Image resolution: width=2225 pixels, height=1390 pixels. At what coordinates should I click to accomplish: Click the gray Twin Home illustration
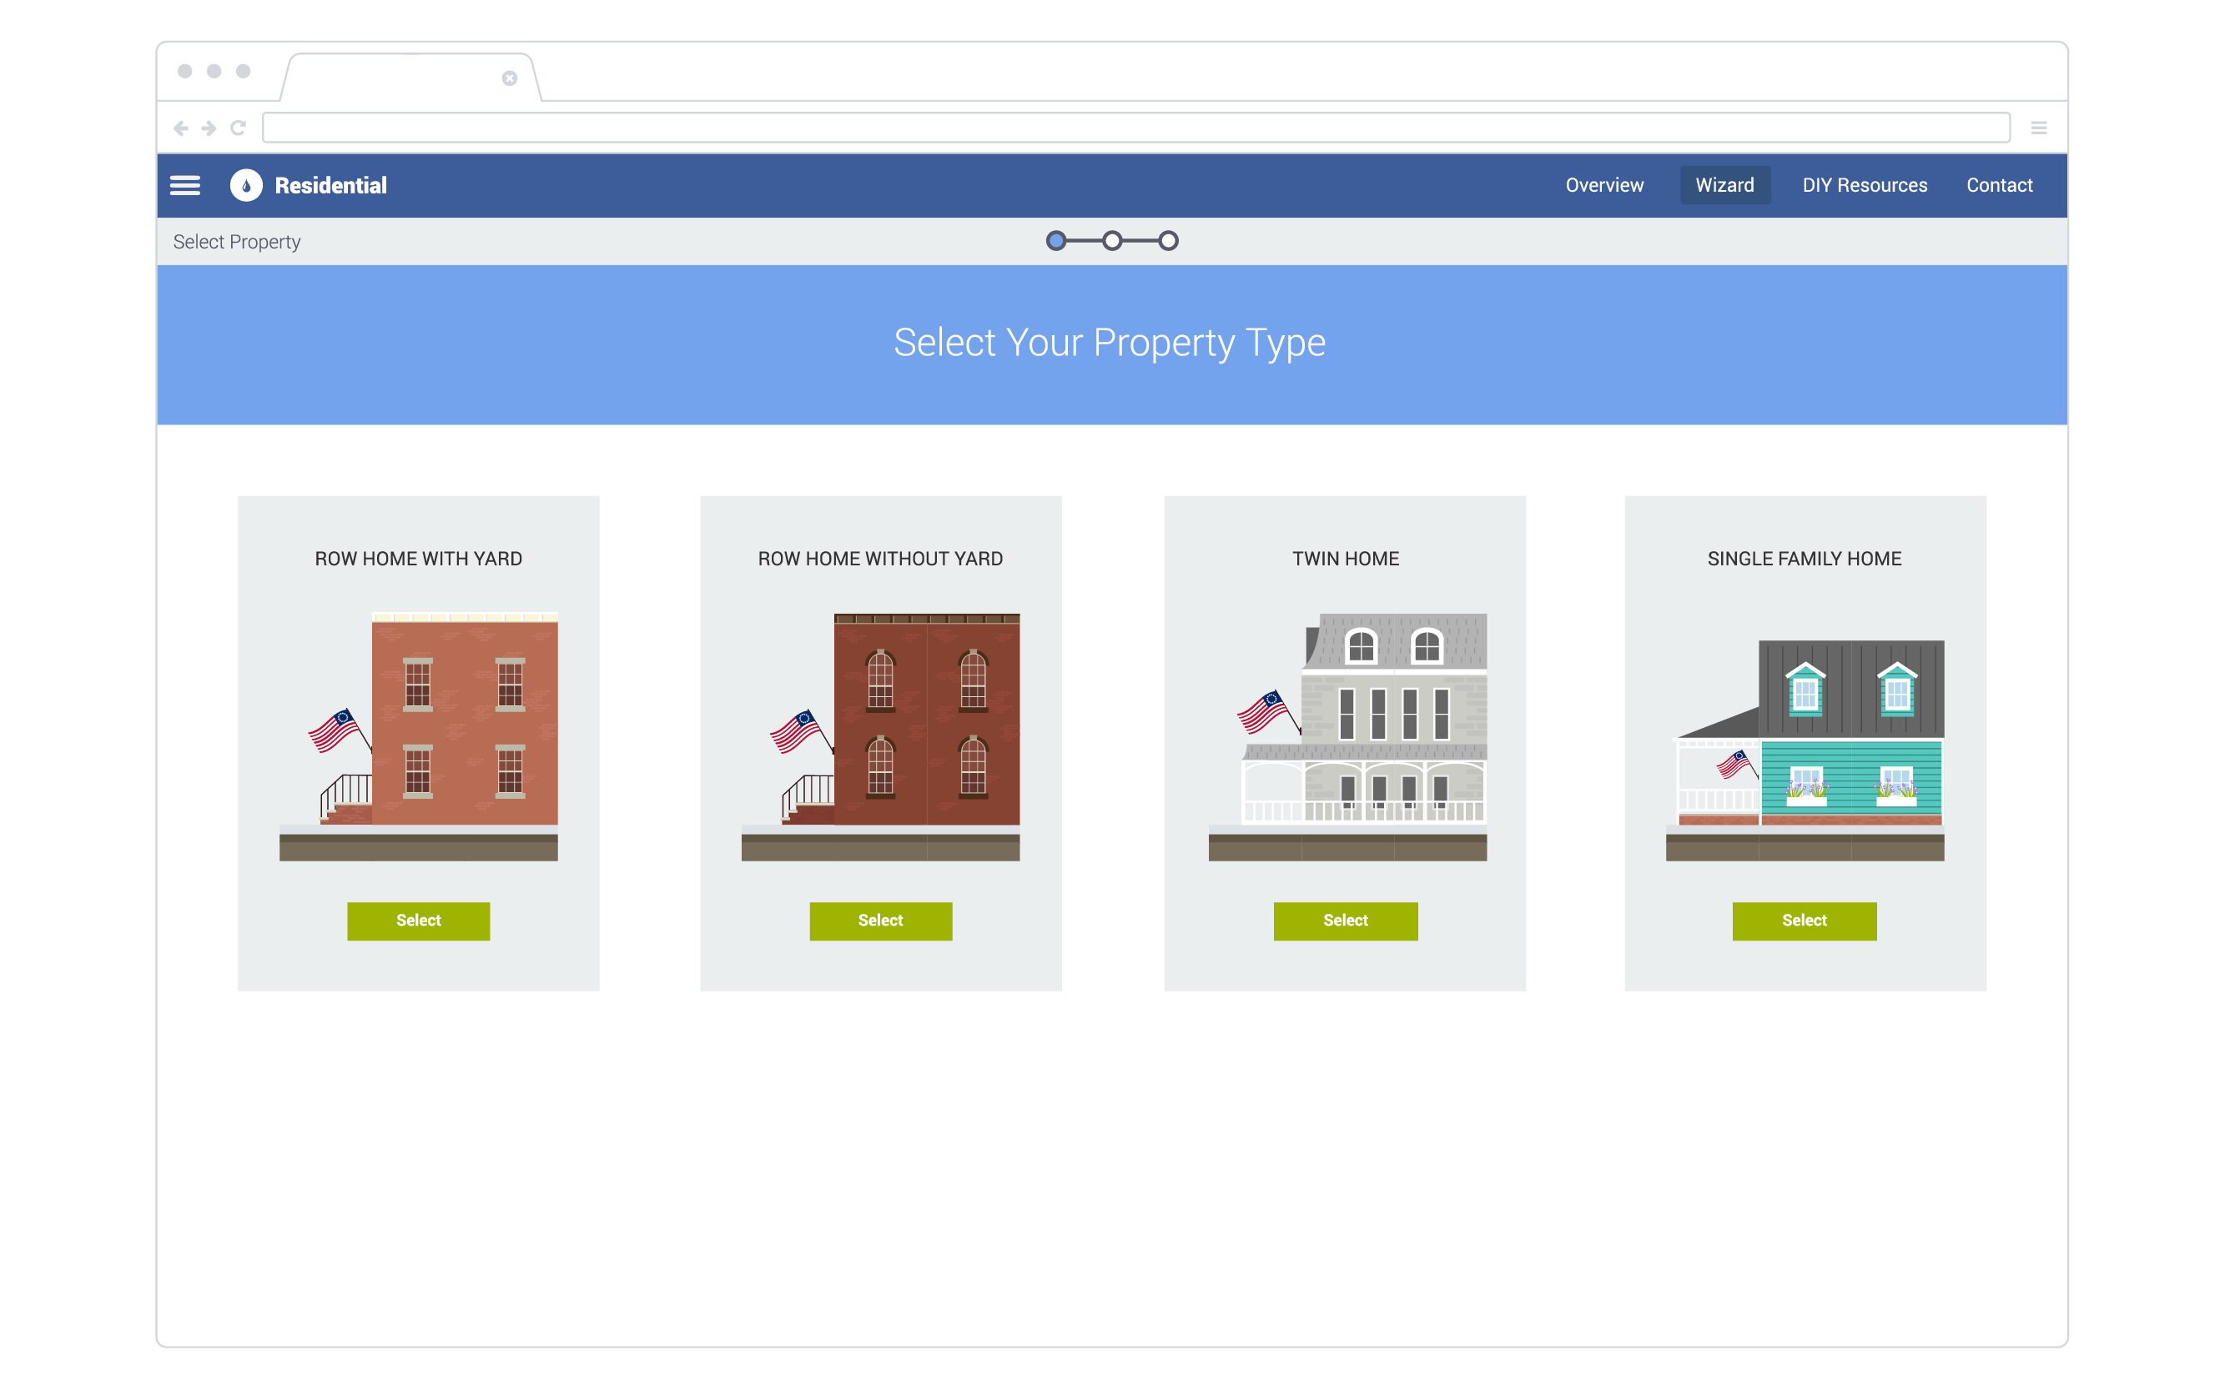click(x=1347, y=736)
